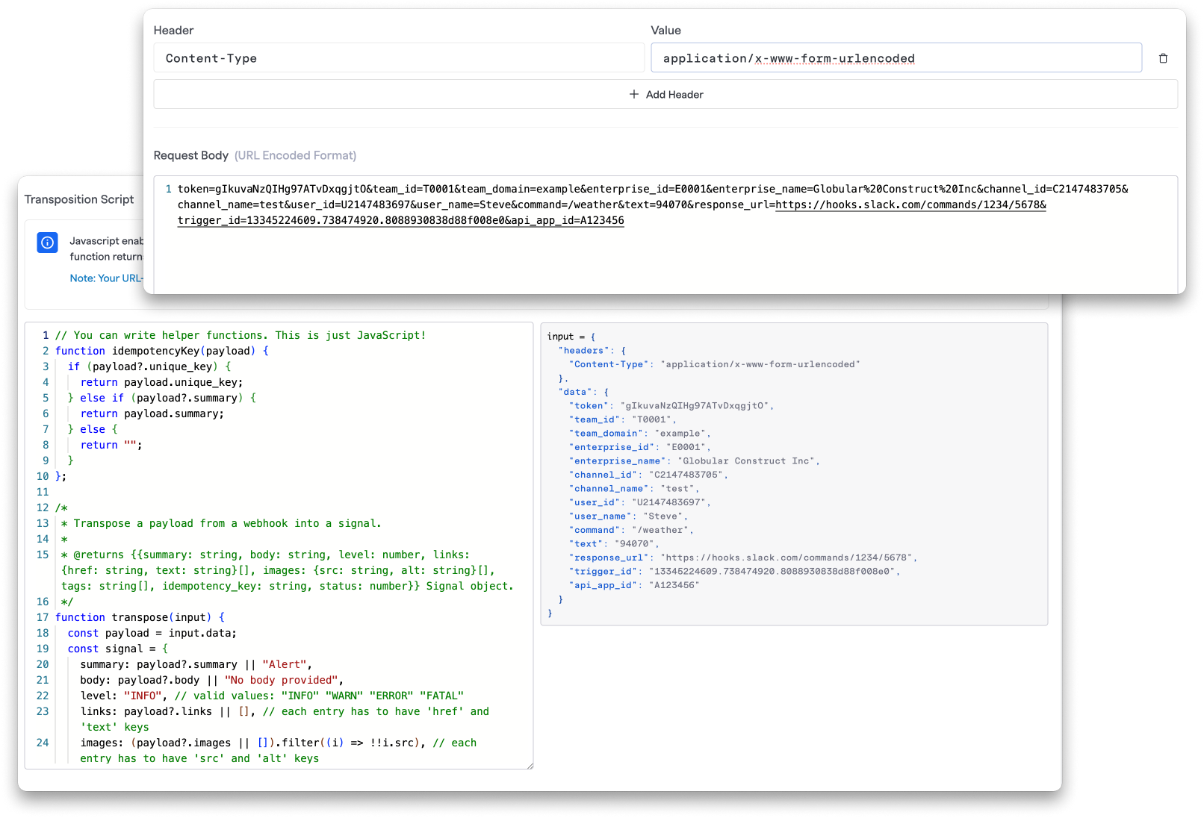
Task: Click the "api_app_id": "A123456" entry
Action: (634, 585)
